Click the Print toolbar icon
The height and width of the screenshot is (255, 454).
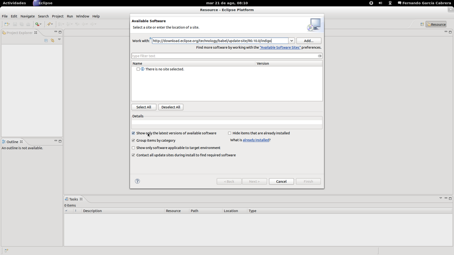coord(28,24)
